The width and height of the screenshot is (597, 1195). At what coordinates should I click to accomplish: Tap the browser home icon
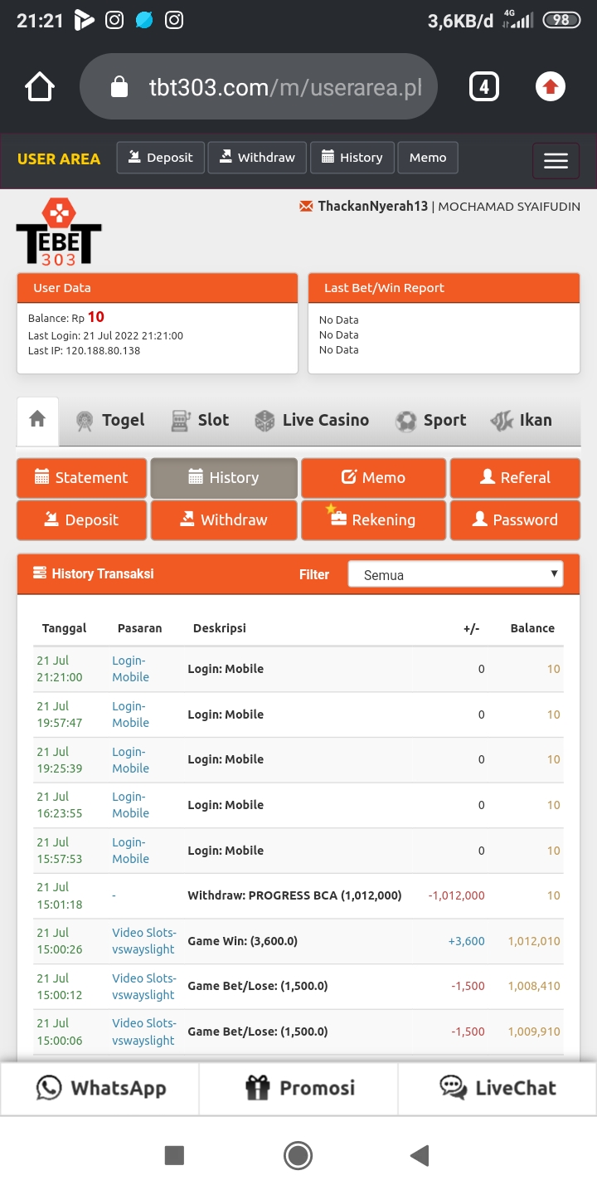pos(40,87)
